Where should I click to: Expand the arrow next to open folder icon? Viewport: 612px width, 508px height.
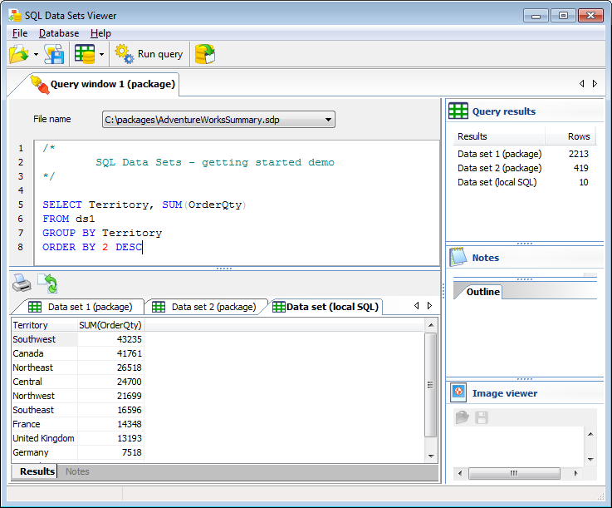(37, 55)
